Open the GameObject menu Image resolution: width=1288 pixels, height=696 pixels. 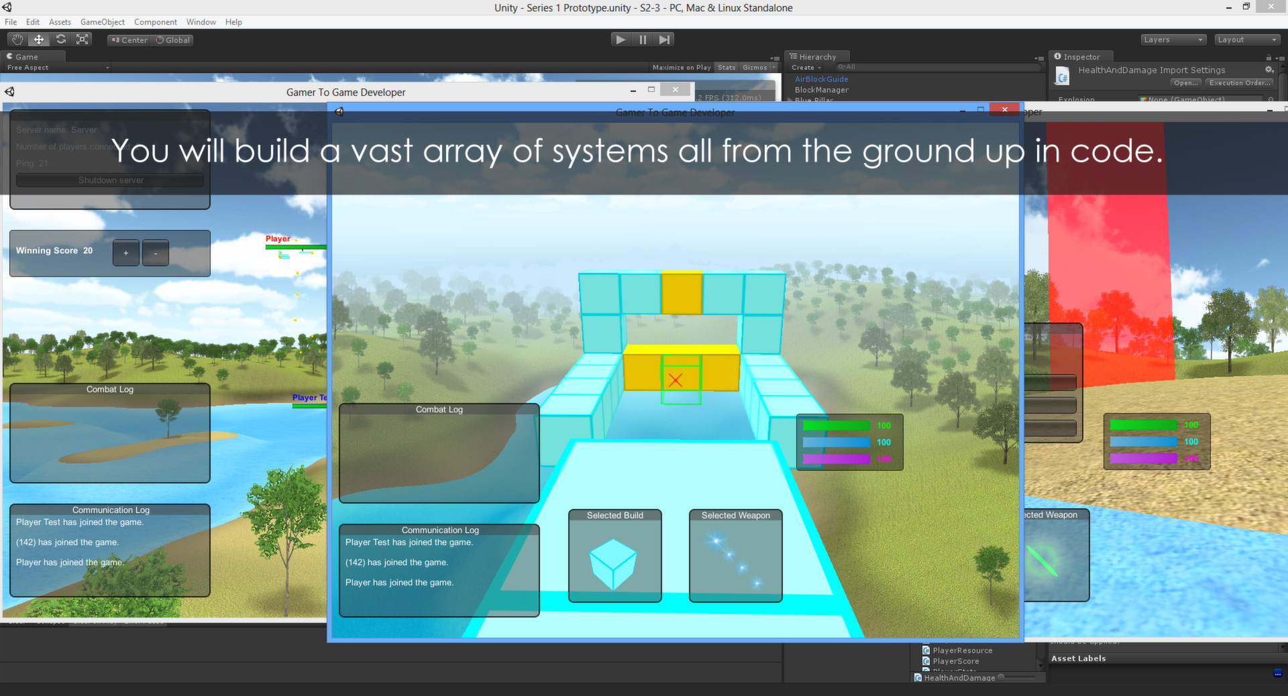click(x=103, y=22)
